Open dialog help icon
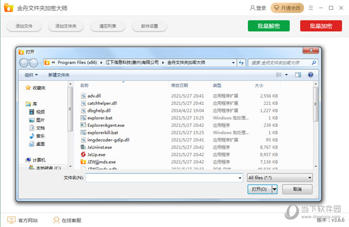The height and width of the screenshot is (227, 349). pyautogui.click(x=311, y=75)
